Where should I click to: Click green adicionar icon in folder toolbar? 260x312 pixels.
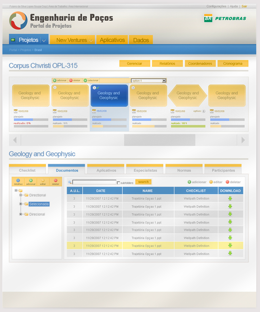(31, 180)
